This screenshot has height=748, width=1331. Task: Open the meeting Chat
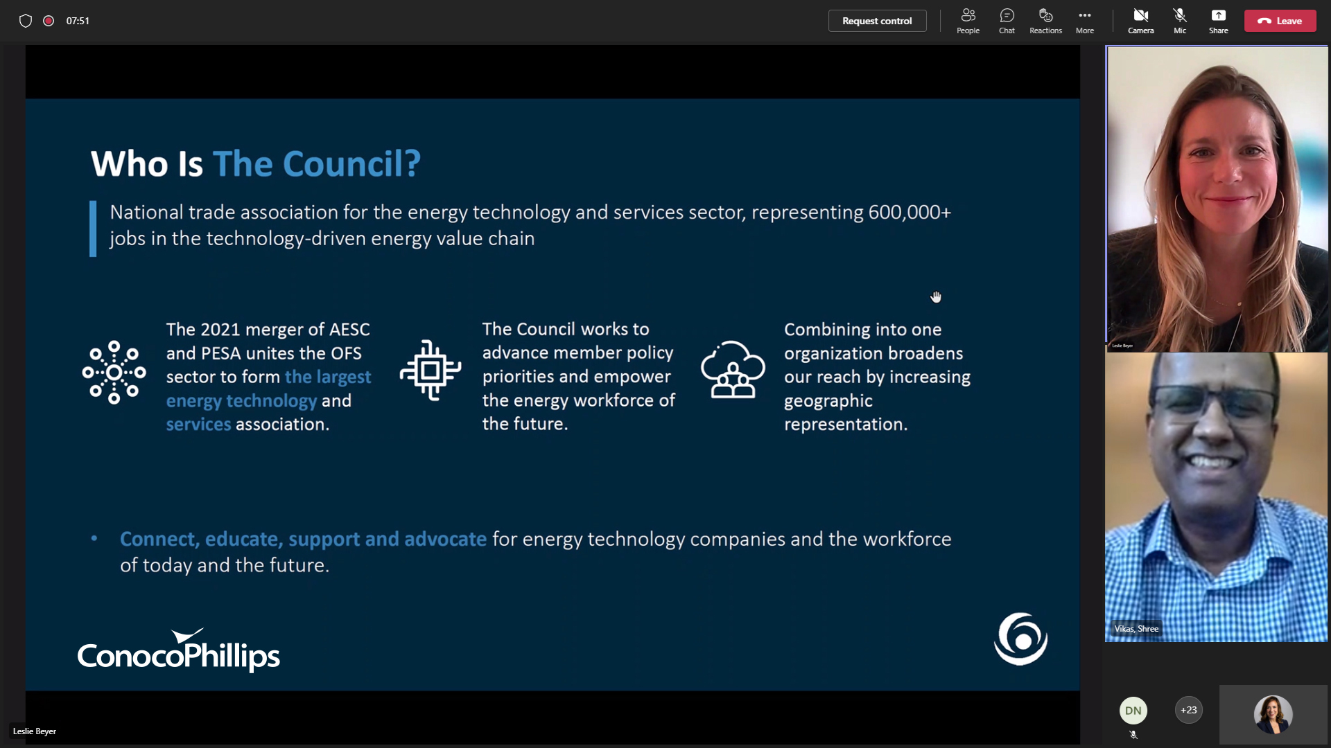[x=1007, y=21]
